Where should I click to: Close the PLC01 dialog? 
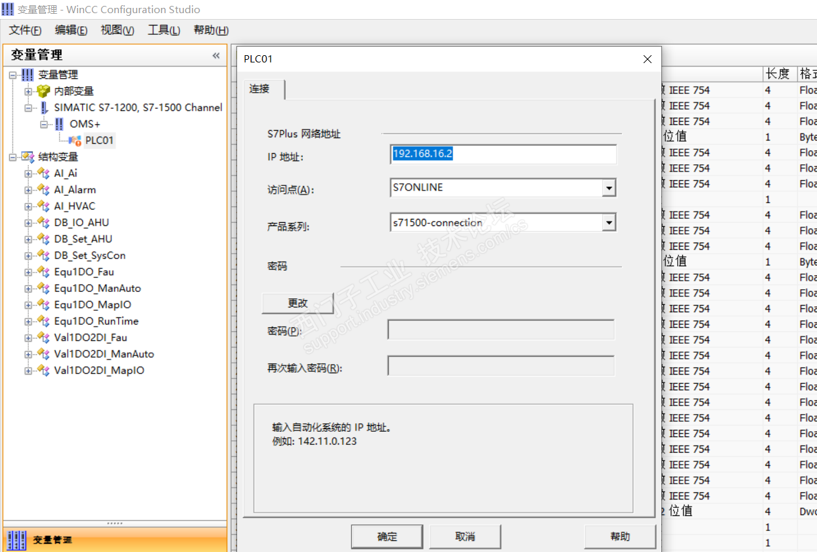pyautogui.click(x=648, y=59)
